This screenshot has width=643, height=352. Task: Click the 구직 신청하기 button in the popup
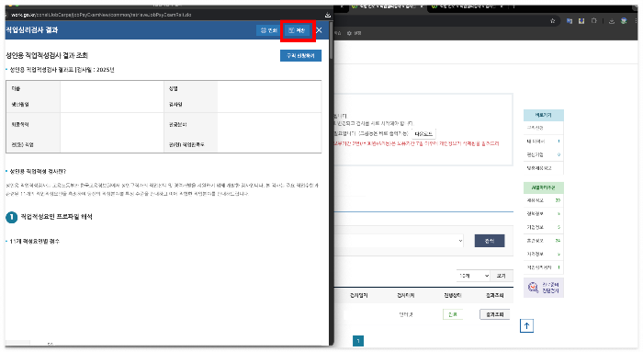300,56
